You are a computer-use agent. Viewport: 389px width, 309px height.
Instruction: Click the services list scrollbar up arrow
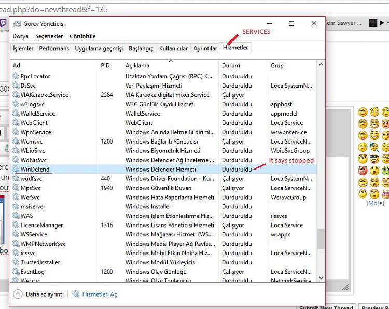click(321, 64)
